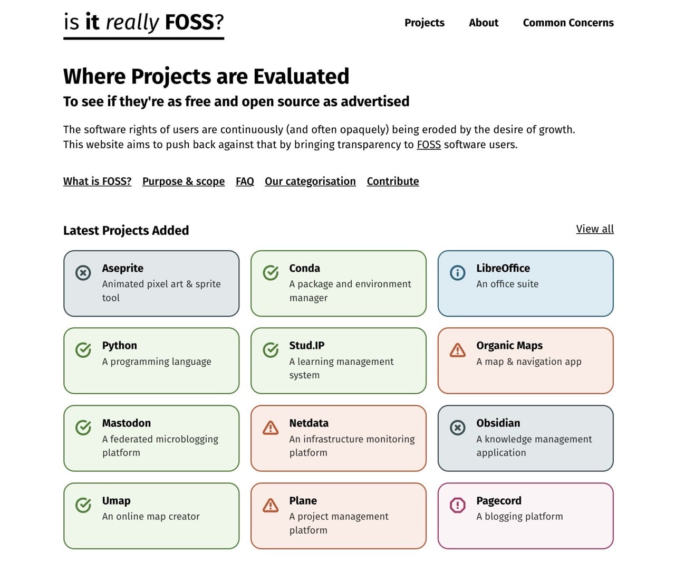The height and width of the screenshot is (570, 675).
Task: Click the green checkmark icon on Conda card
Action: [270, 273]
